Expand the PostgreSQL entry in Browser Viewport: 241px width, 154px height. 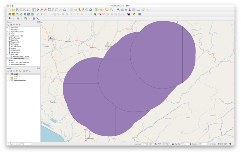tap(7, 42)
